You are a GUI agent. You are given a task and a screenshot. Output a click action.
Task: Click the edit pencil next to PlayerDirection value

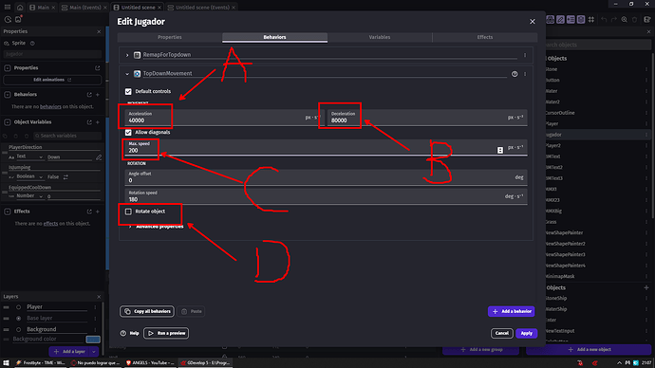coord(99,157)
